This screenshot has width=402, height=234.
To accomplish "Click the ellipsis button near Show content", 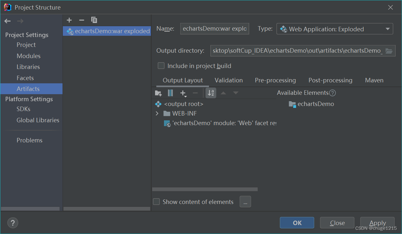I will tap(245, 202).
